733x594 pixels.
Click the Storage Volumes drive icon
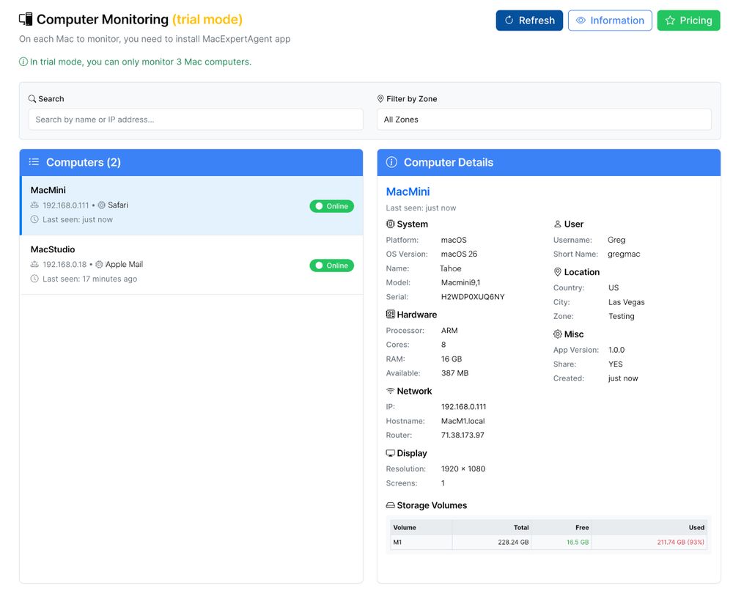[x=391, y=505]
